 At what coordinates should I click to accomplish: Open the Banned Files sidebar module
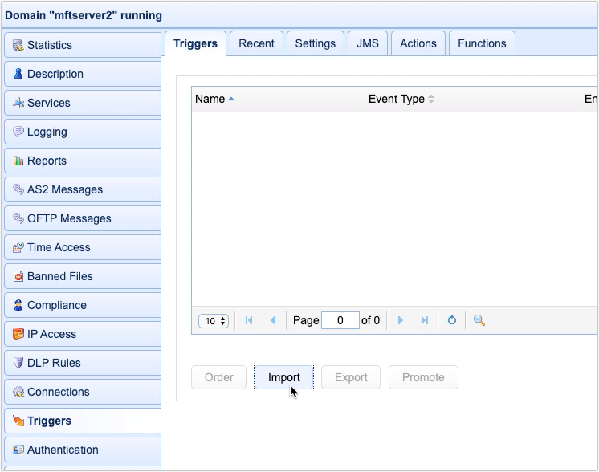[x=82, y=276]
